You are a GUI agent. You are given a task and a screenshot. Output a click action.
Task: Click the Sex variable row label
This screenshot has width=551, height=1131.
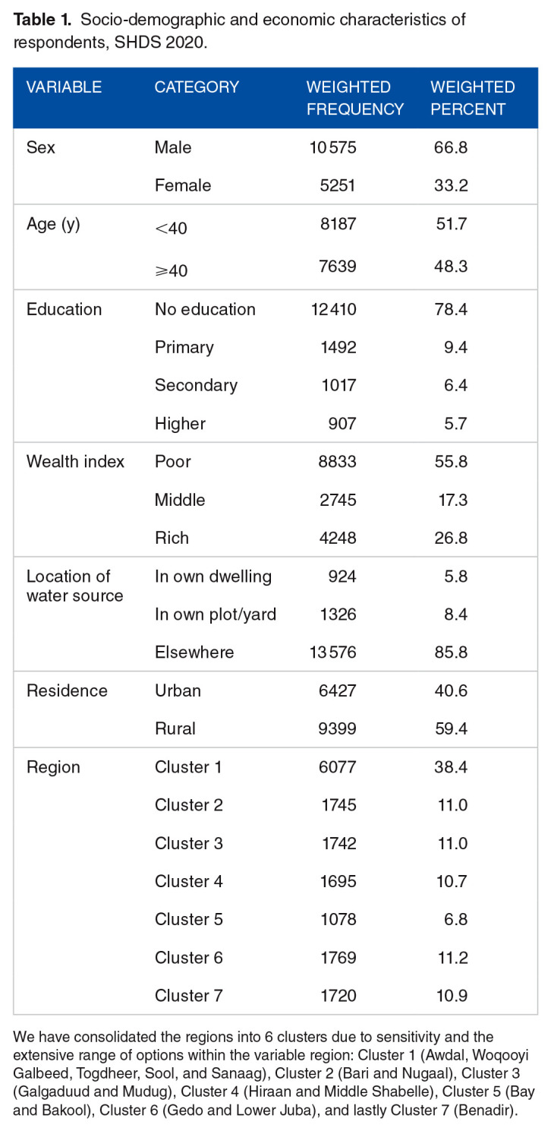[x=41, y=147]
